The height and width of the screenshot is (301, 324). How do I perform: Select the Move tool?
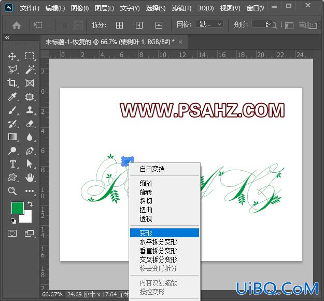[x=12, y=56]
